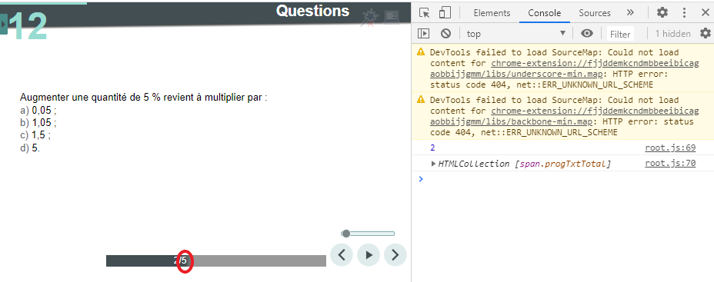This screenshot has height=282, width=714.
Task: Create live expression with eye icon
Action: pos(587,33)
